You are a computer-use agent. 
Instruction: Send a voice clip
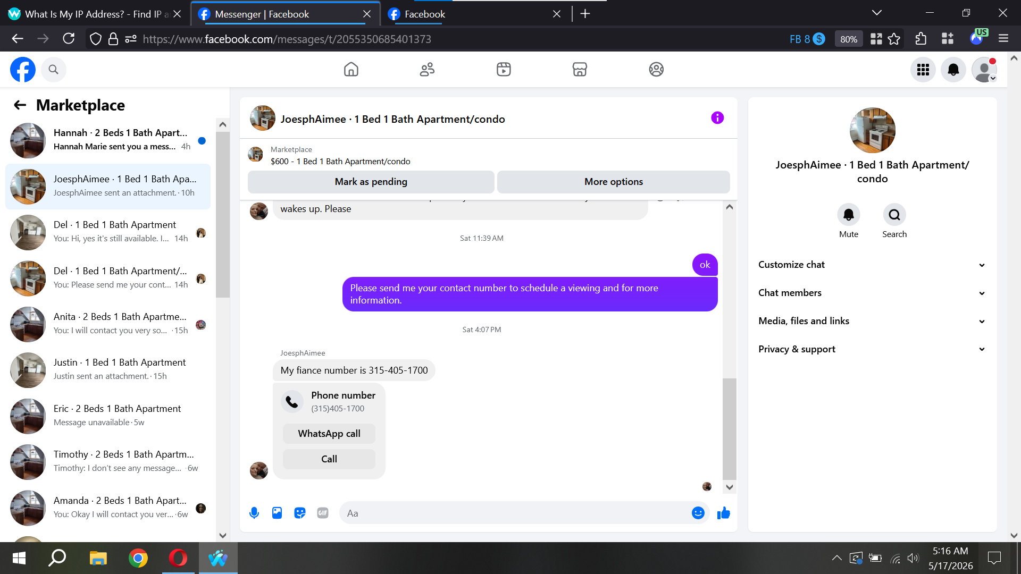coord(254,513)
